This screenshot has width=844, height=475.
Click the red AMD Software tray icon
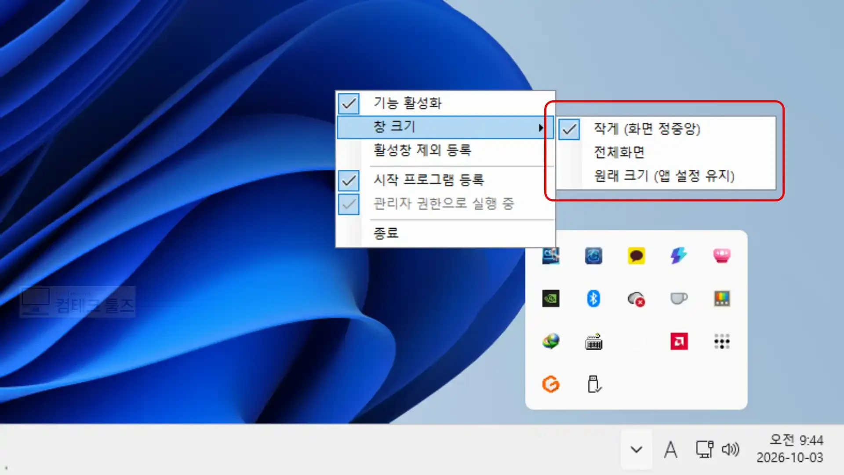pos(679,341)
